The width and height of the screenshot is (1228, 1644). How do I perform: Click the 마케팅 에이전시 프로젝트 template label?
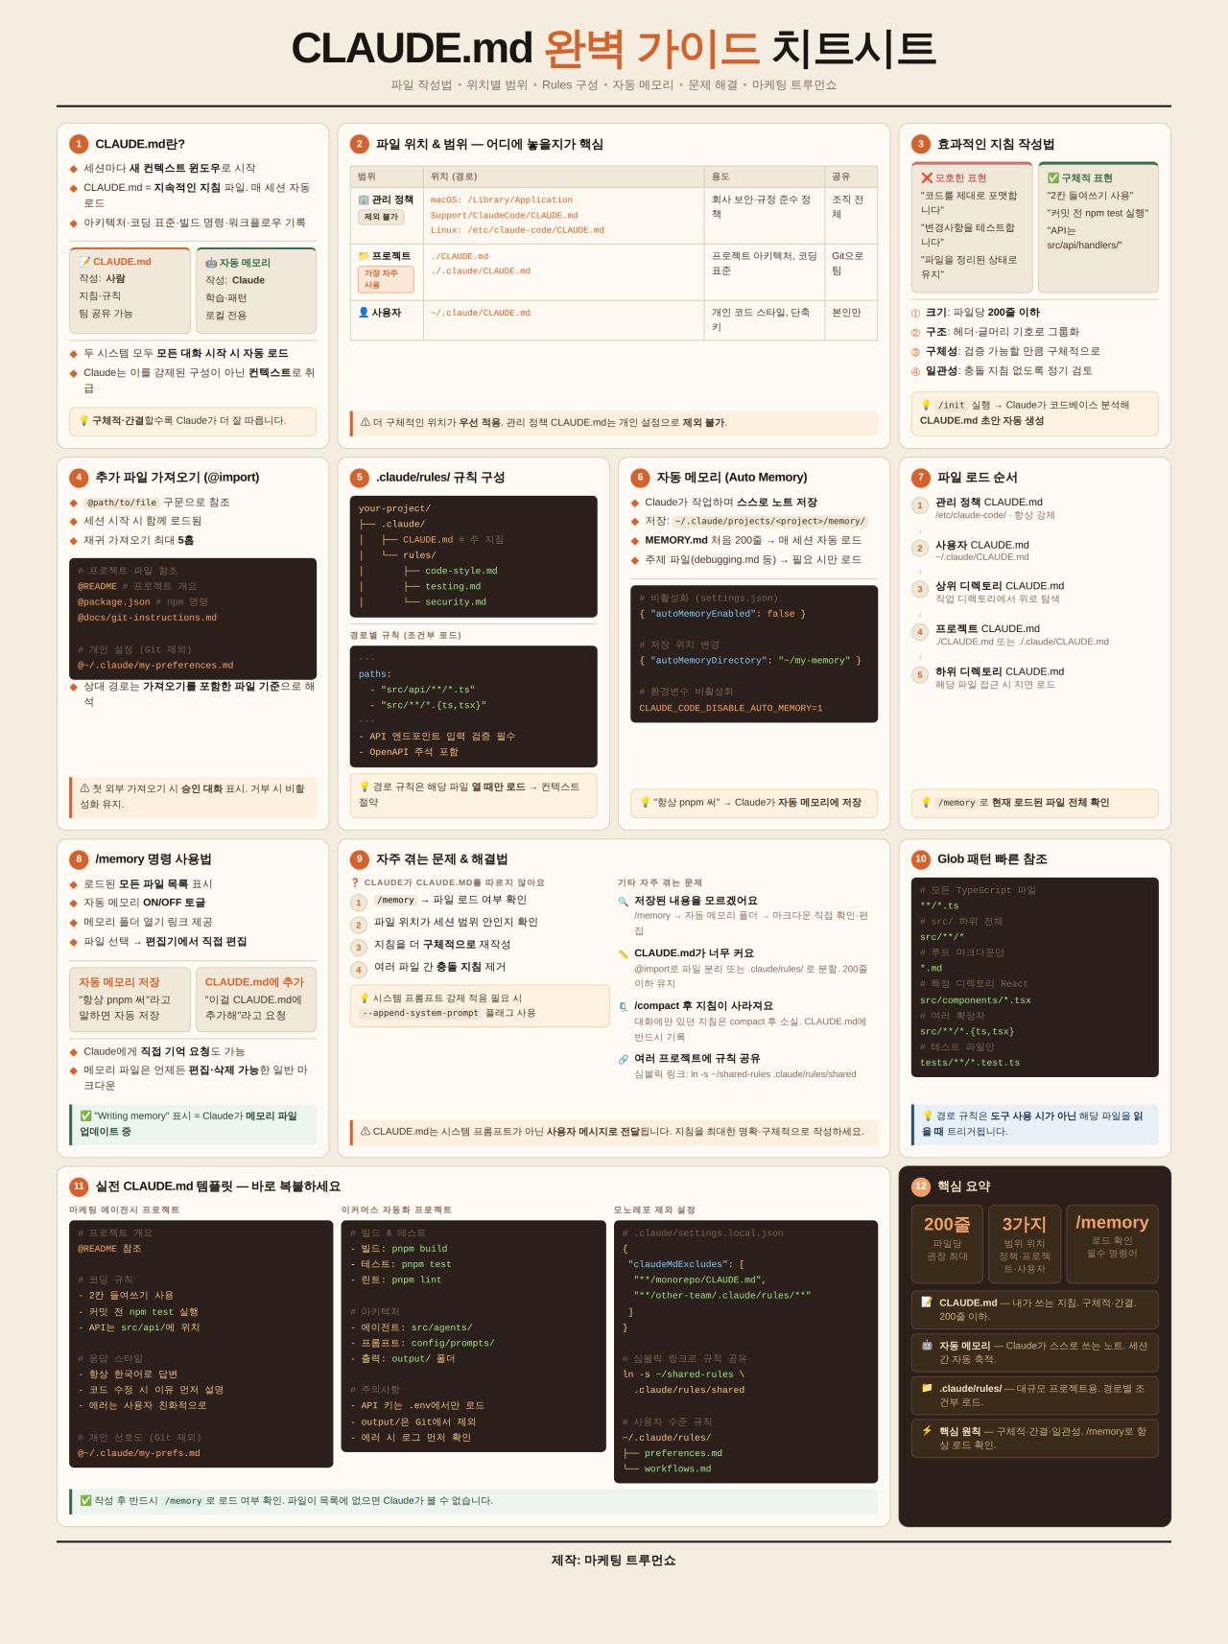(x=125, y=1210)
